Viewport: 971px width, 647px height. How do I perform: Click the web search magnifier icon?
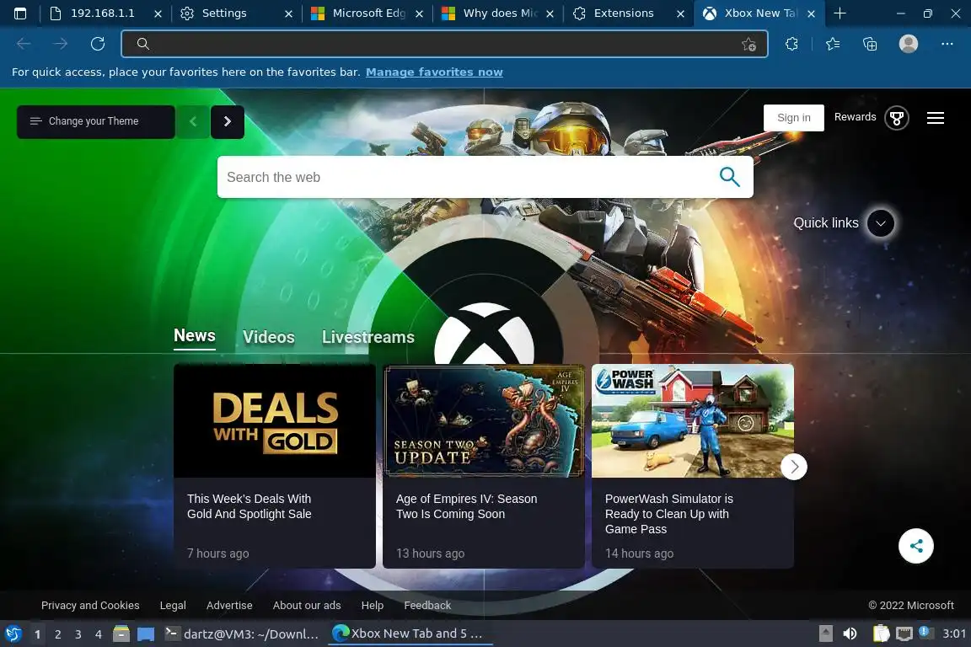coord(729,177)
